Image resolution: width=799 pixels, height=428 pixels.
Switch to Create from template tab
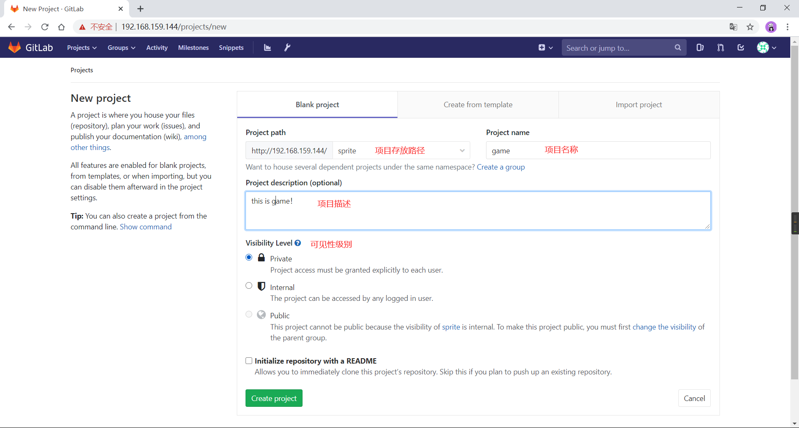478,105
